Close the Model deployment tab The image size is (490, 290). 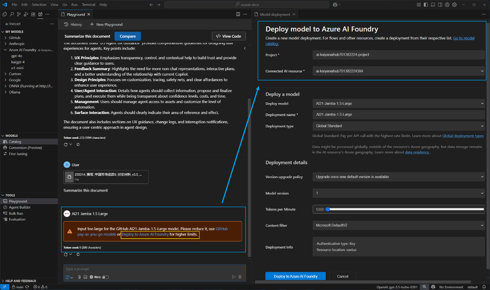pyautogui.click(x=294, y=14)
